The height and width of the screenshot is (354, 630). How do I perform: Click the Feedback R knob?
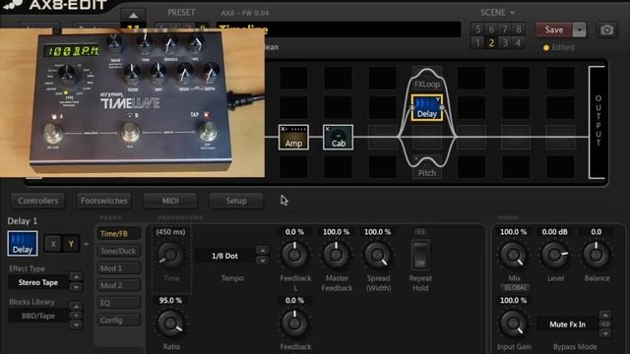coord(294,324)
